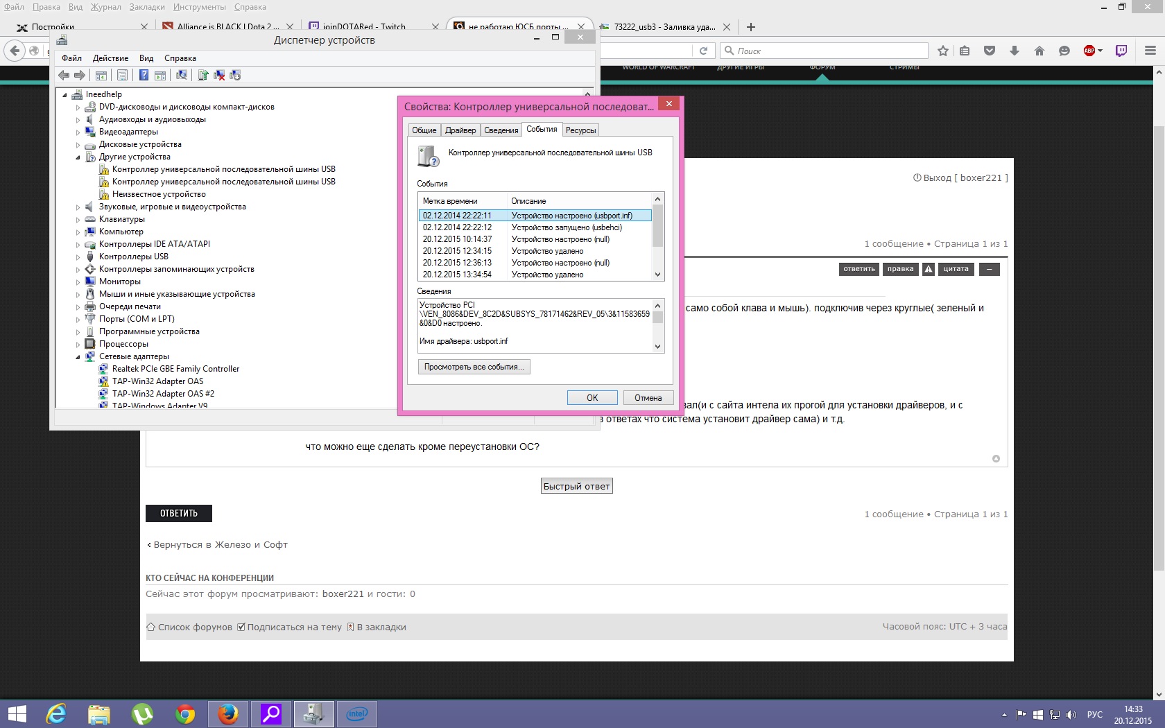
Task: Open the blue question mark help icon
Action: tap(144, 75)
